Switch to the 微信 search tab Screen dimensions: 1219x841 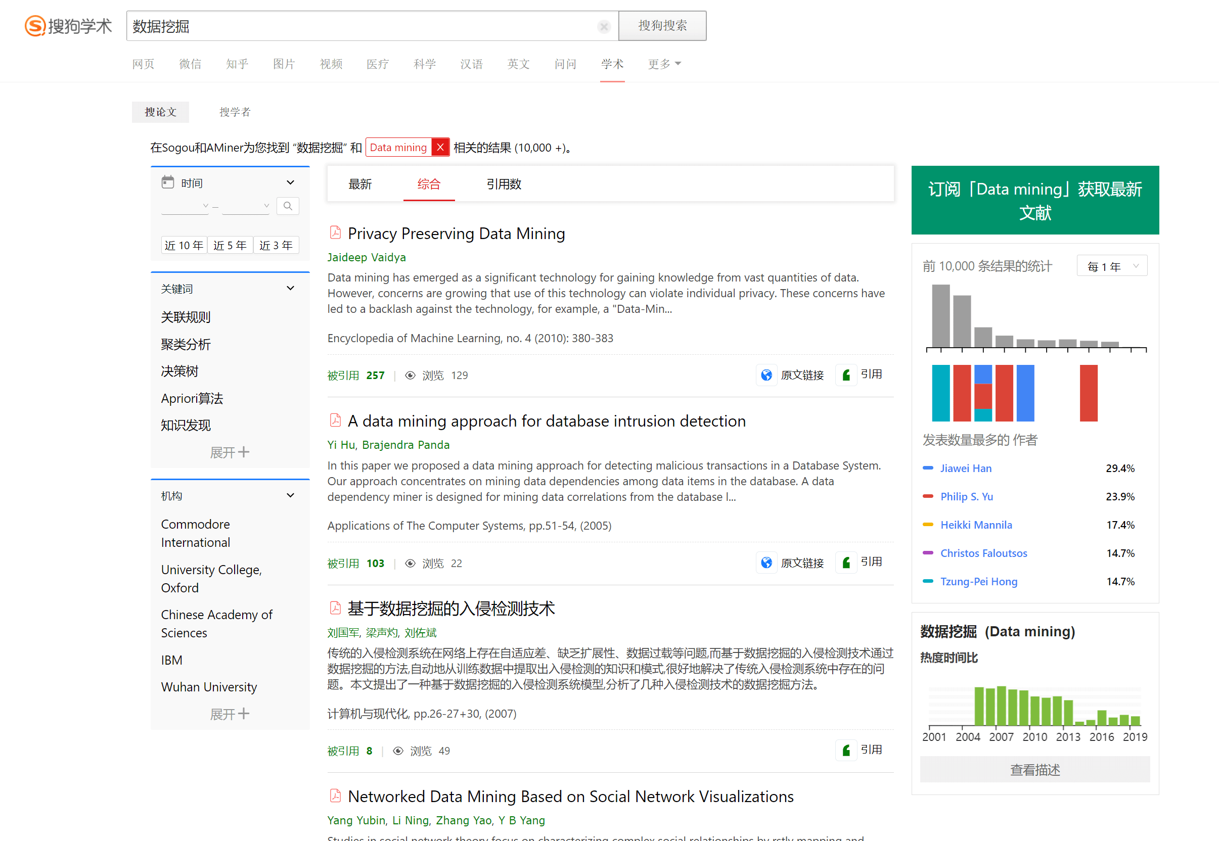click(x=190, y=64)
